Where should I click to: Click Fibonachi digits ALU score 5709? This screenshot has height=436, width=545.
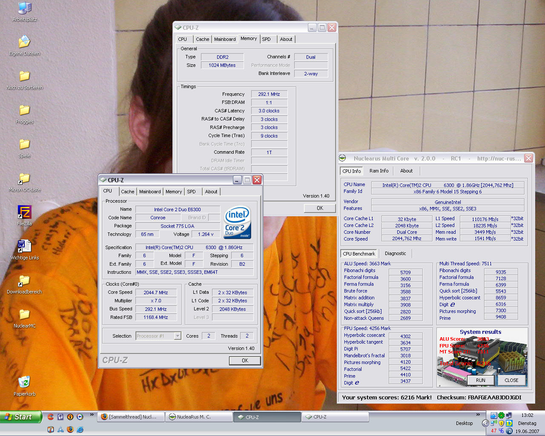point(405,272)
